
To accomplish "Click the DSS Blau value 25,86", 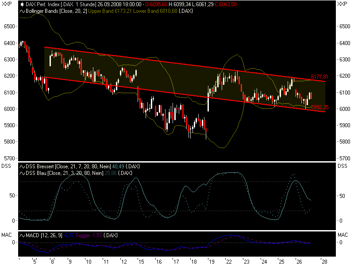I will click(x=111, y=173).
